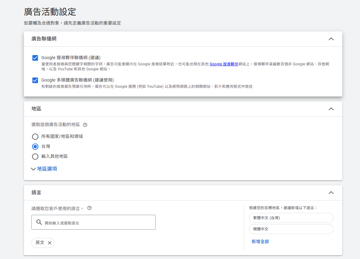
Task: Remove the 英文 language chip
Action: tap(50, 243)
